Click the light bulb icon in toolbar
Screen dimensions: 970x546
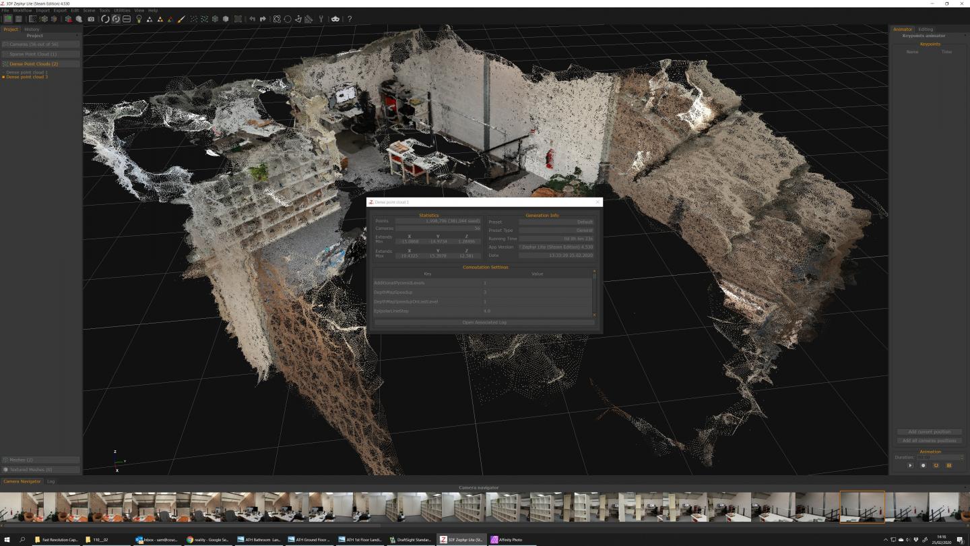tap(139, 19)
